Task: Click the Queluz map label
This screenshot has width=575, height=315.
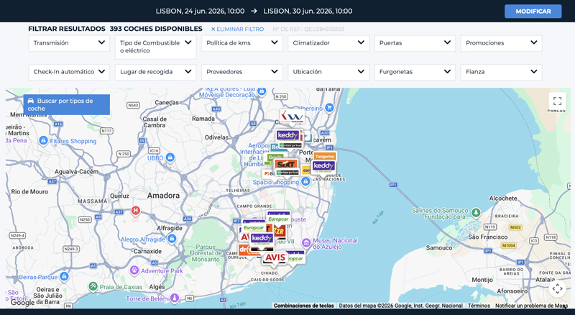Action: tap(119, 196)
